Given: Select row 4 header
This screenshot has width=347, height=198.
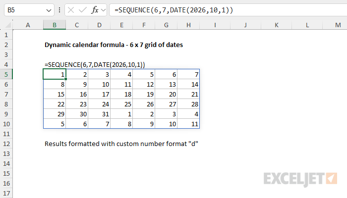Looking at the screenshot, I should (6, 64).
